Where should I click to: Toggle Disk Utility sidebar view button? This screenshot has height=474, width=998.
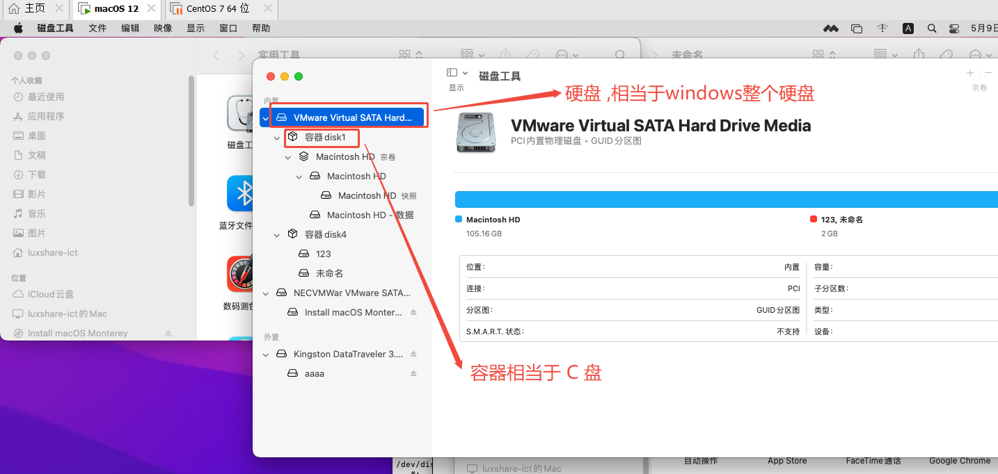coord(452,72)
